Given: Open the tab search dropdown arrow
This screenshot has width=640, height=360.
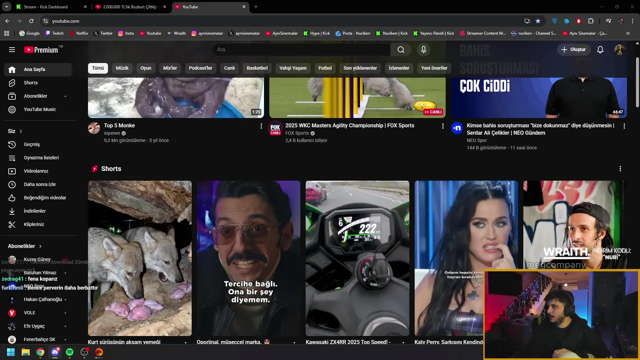Looking at the screenshot, I should pyautogui.click(x=6, y=7).
